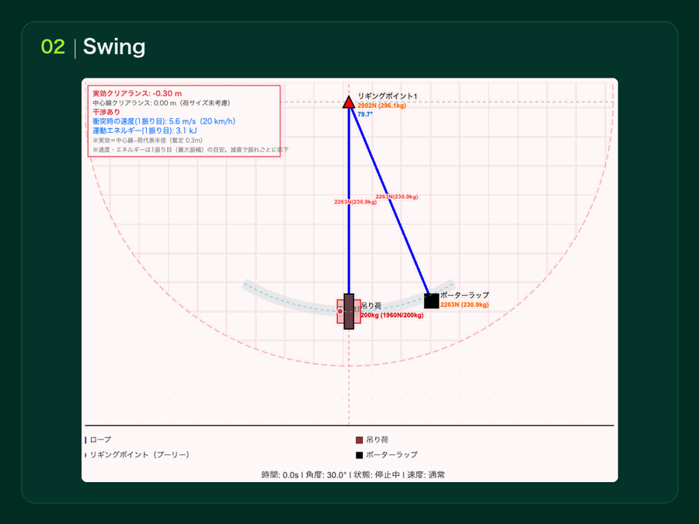Viewport: 699px width, 524px height.
Task: Click the 'ポーターラップ' label beside the black square
Action: [x=464, y=295]
